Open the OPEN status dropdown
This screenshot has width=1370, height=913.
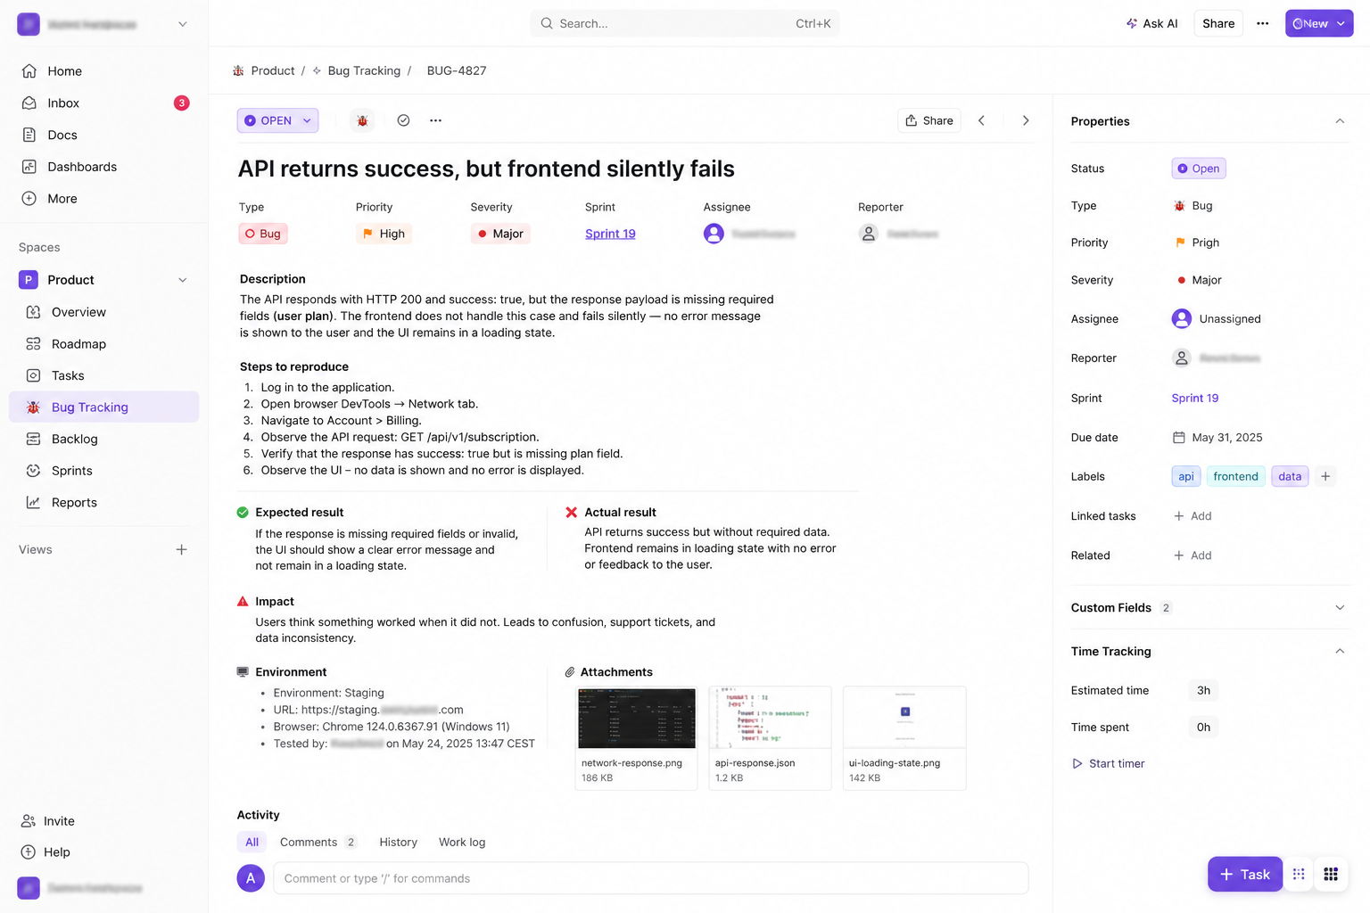tap(277, 120)
